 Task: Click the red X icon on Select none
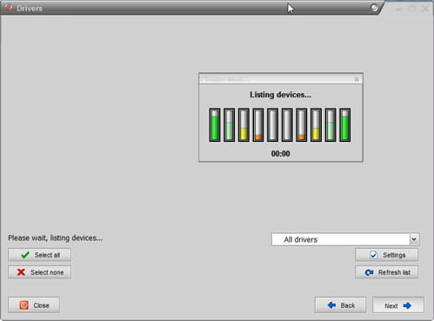tap(21, 272)
